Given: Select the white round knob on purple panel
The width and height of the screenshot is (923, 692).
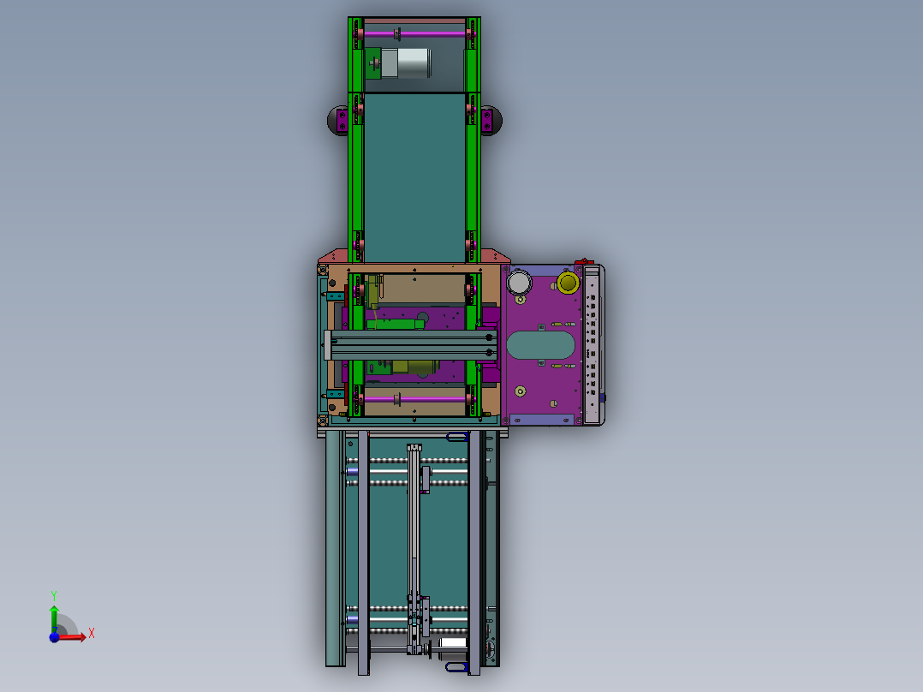Looking at the screenshot, I should (519, 282).
